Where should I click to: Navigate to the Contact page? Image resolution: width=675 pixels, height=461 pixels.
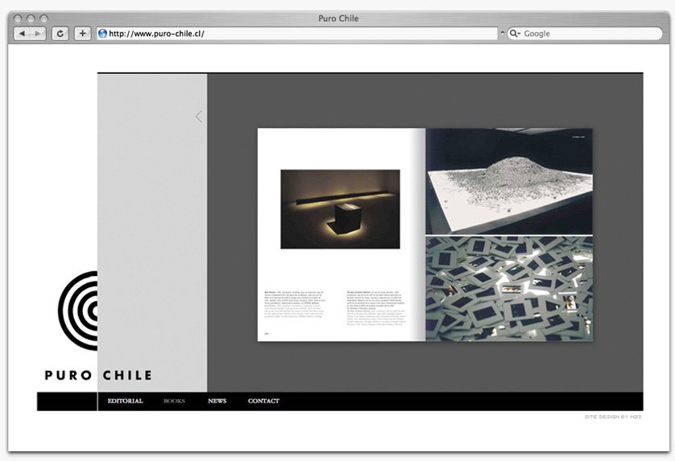point(263,401)
